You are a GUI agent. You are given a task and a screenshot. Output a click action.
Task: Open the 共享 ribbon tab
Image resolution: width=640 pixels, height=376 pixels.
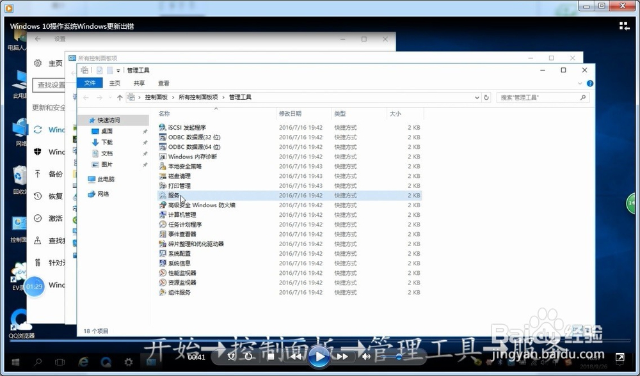click(139, 83)
